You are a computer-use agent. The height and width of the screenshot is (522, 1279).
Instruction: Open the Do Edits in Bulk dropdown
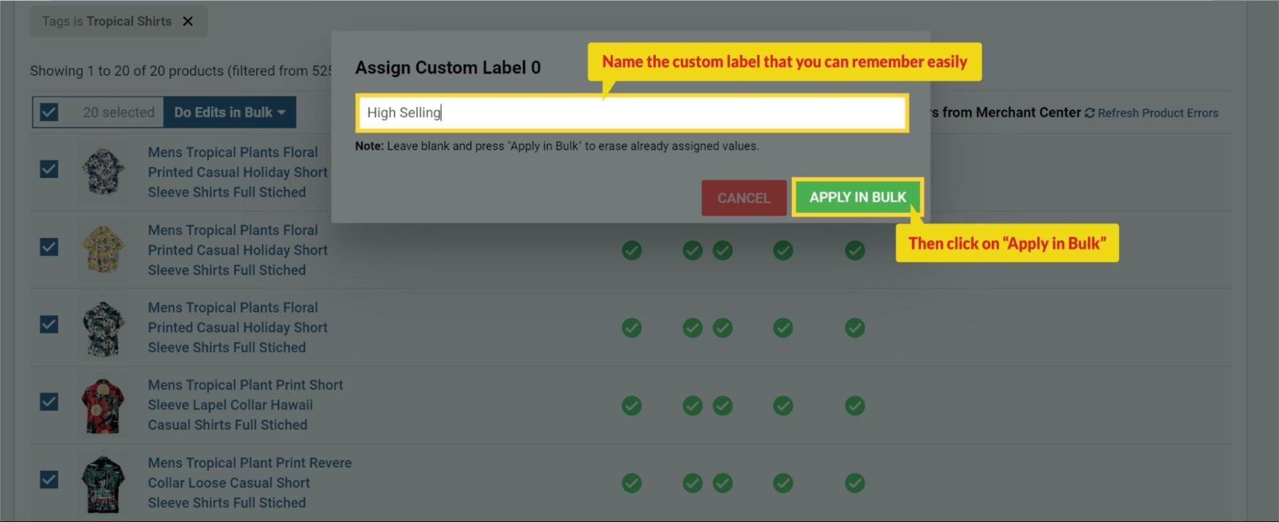(230, 113)
